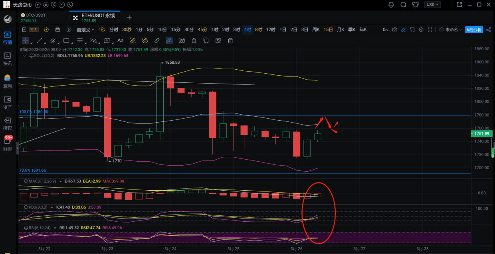Delete drawings with the trash icon
This screenshot has width=495, height=254.
point(230,40)
